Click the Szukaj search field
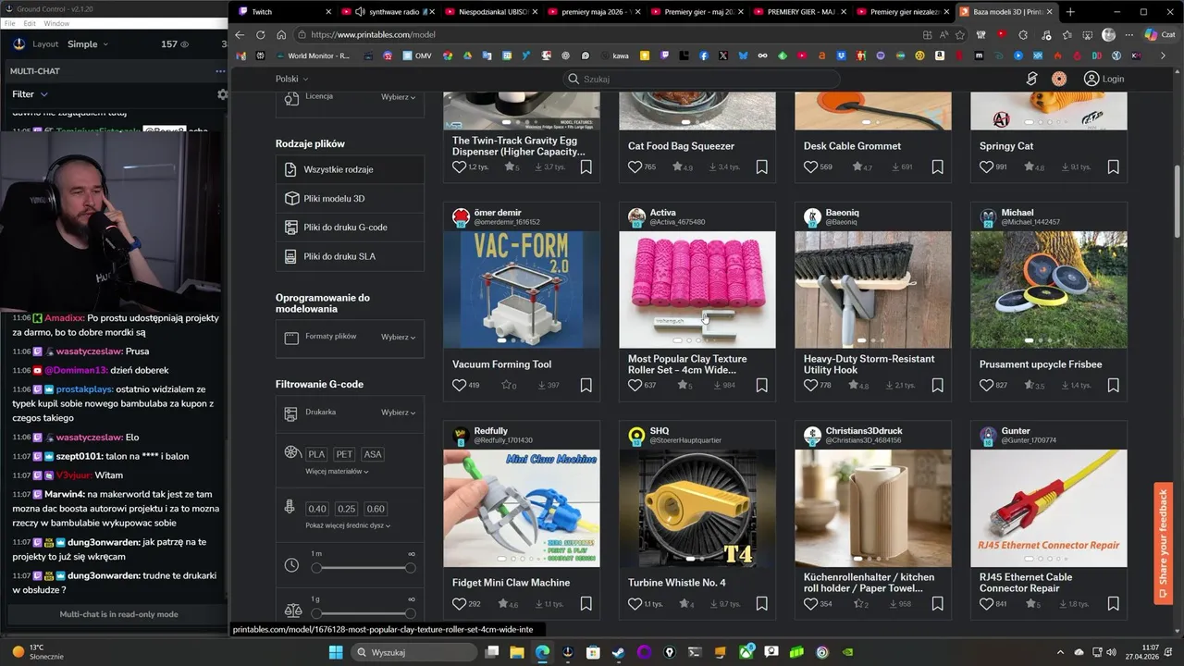 [x=700, y=79]
